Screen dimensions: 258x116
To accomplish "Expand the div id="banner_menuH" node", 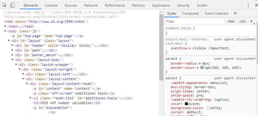I will click(x=13, y=55).
